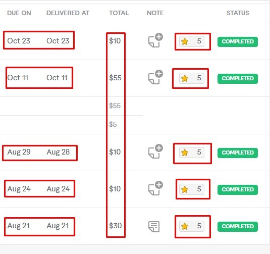Sort by the DELIVERED AT column header

[68, 13]
